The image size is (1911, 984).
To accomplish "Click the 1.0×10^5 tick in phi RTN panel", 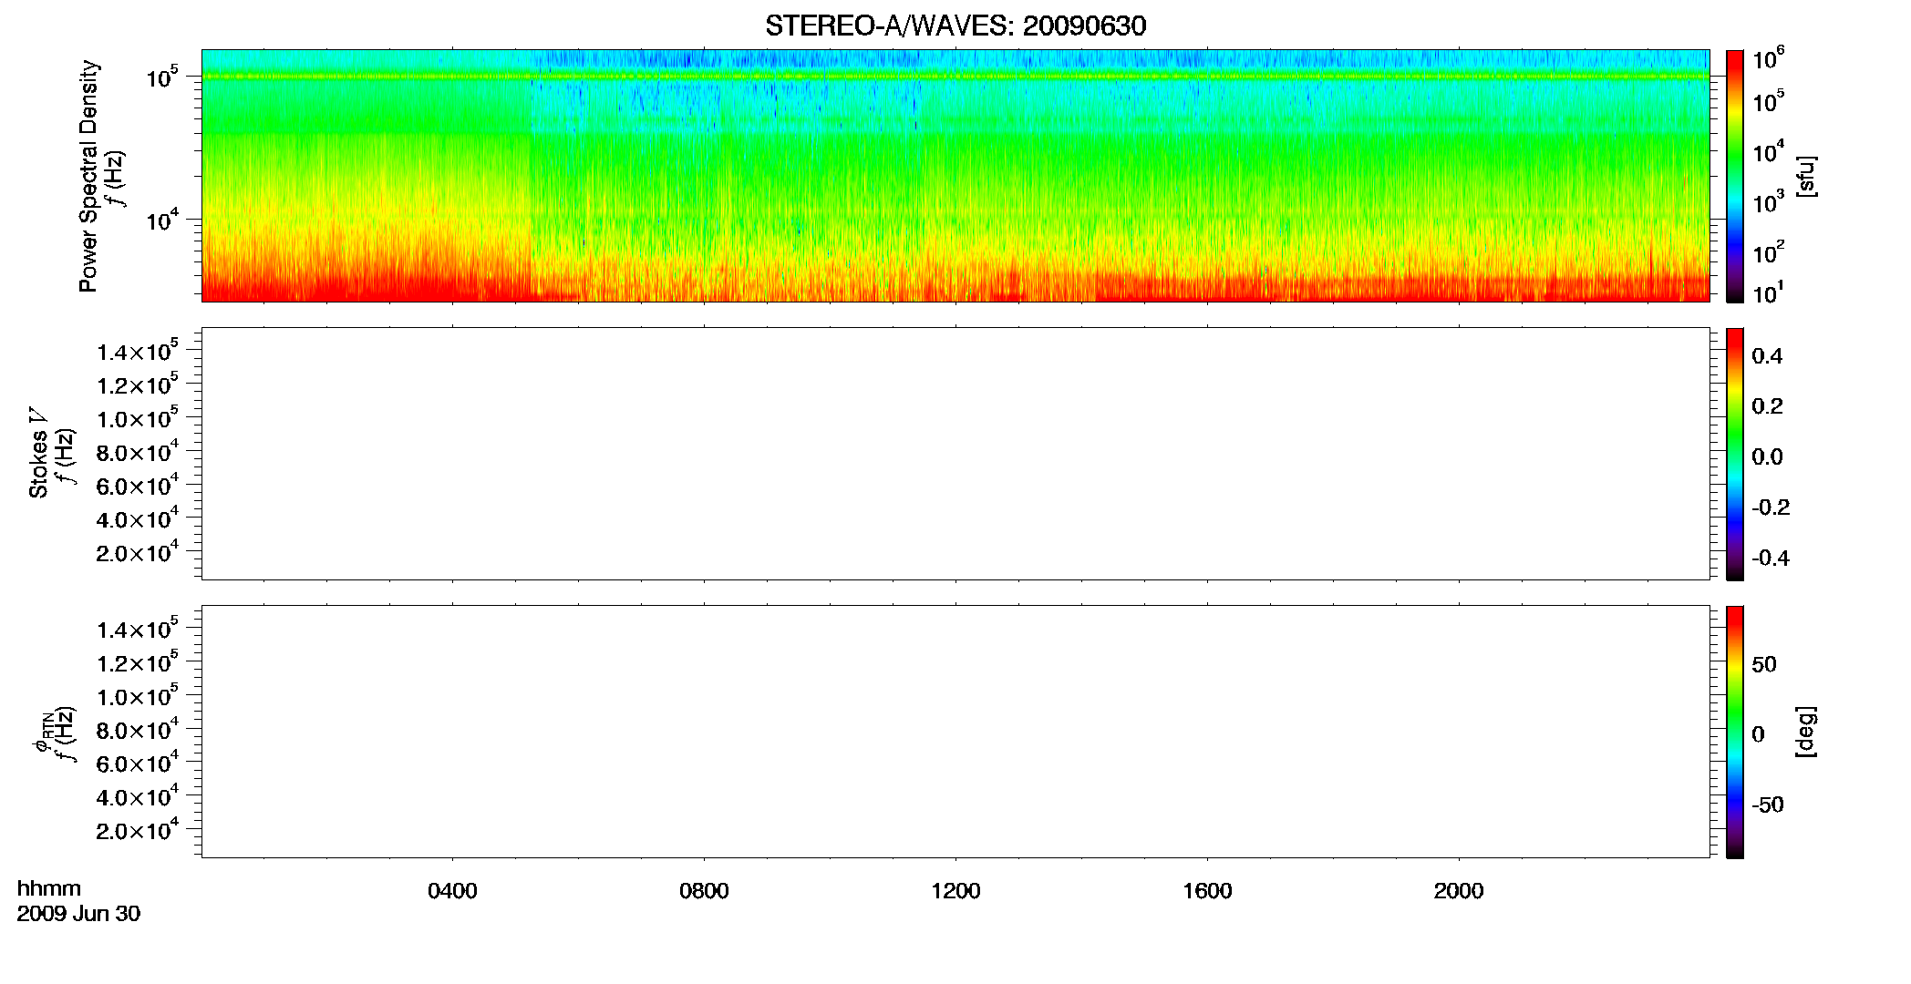I will (138, 695).
